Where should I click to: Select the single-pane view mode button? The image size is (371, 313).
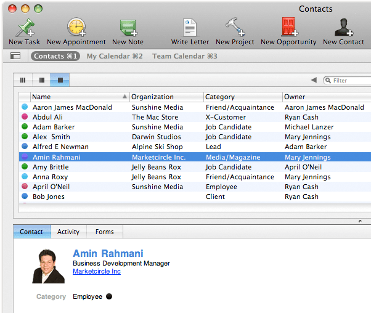60,80
